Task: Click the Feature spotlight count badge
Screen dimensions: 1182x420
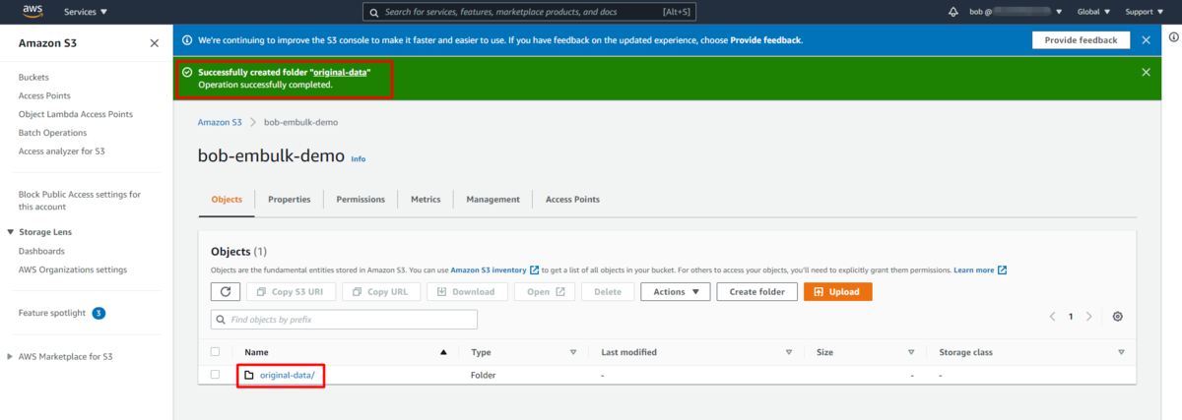Action: pyautogui.click(x=98, y=313)
